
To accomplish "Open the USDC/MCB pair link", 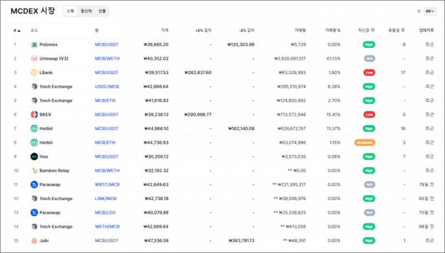I will click(x=107, y=87).
